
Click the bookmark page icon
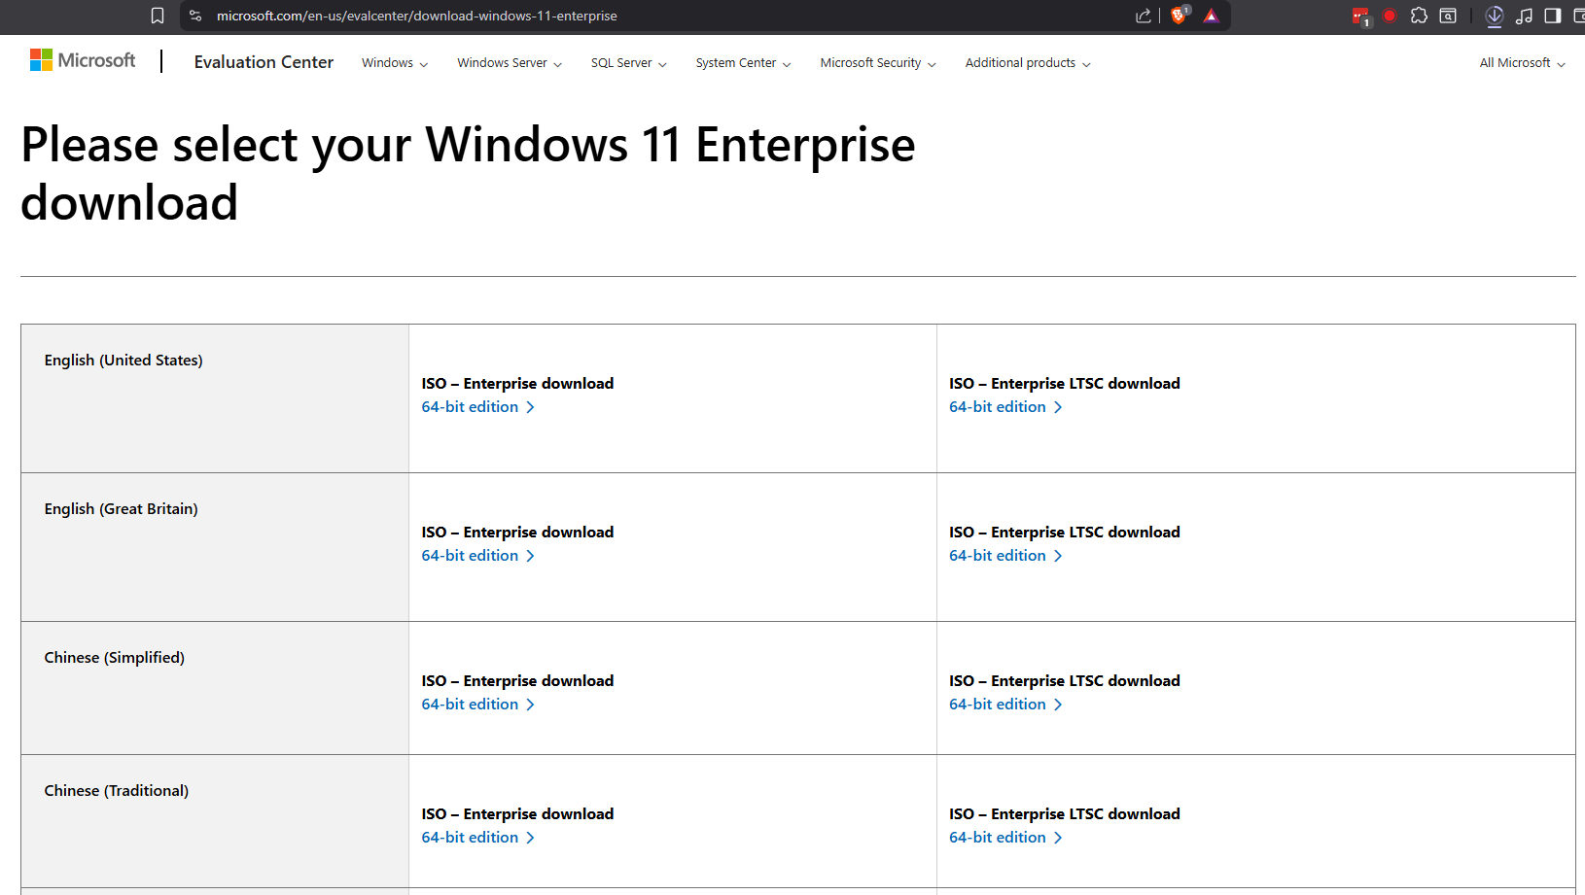tap(158, 16)
